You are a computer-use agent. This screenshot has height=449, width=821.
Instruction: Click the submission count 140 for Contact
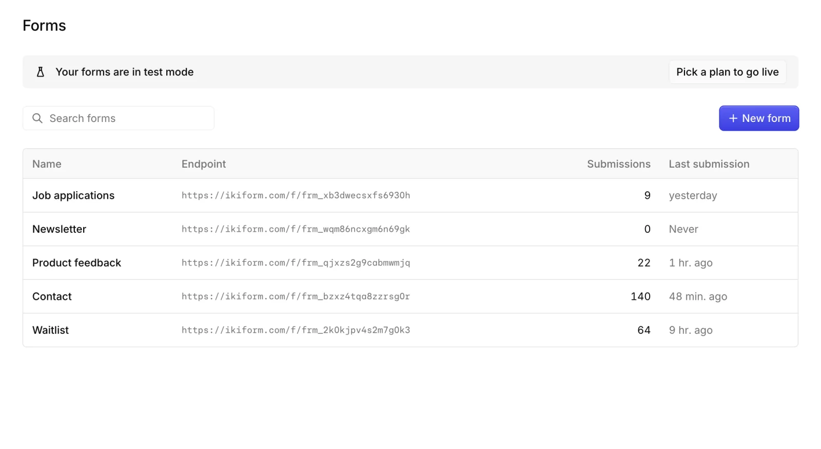click(x=640, y=297)
